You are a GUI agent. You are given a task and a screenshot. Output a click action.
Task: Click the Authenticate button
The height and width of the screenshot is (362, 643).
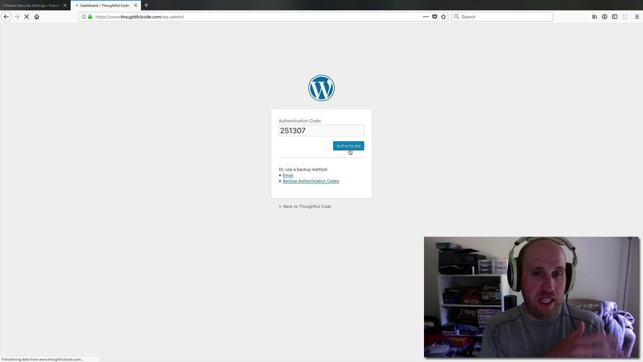348,146
